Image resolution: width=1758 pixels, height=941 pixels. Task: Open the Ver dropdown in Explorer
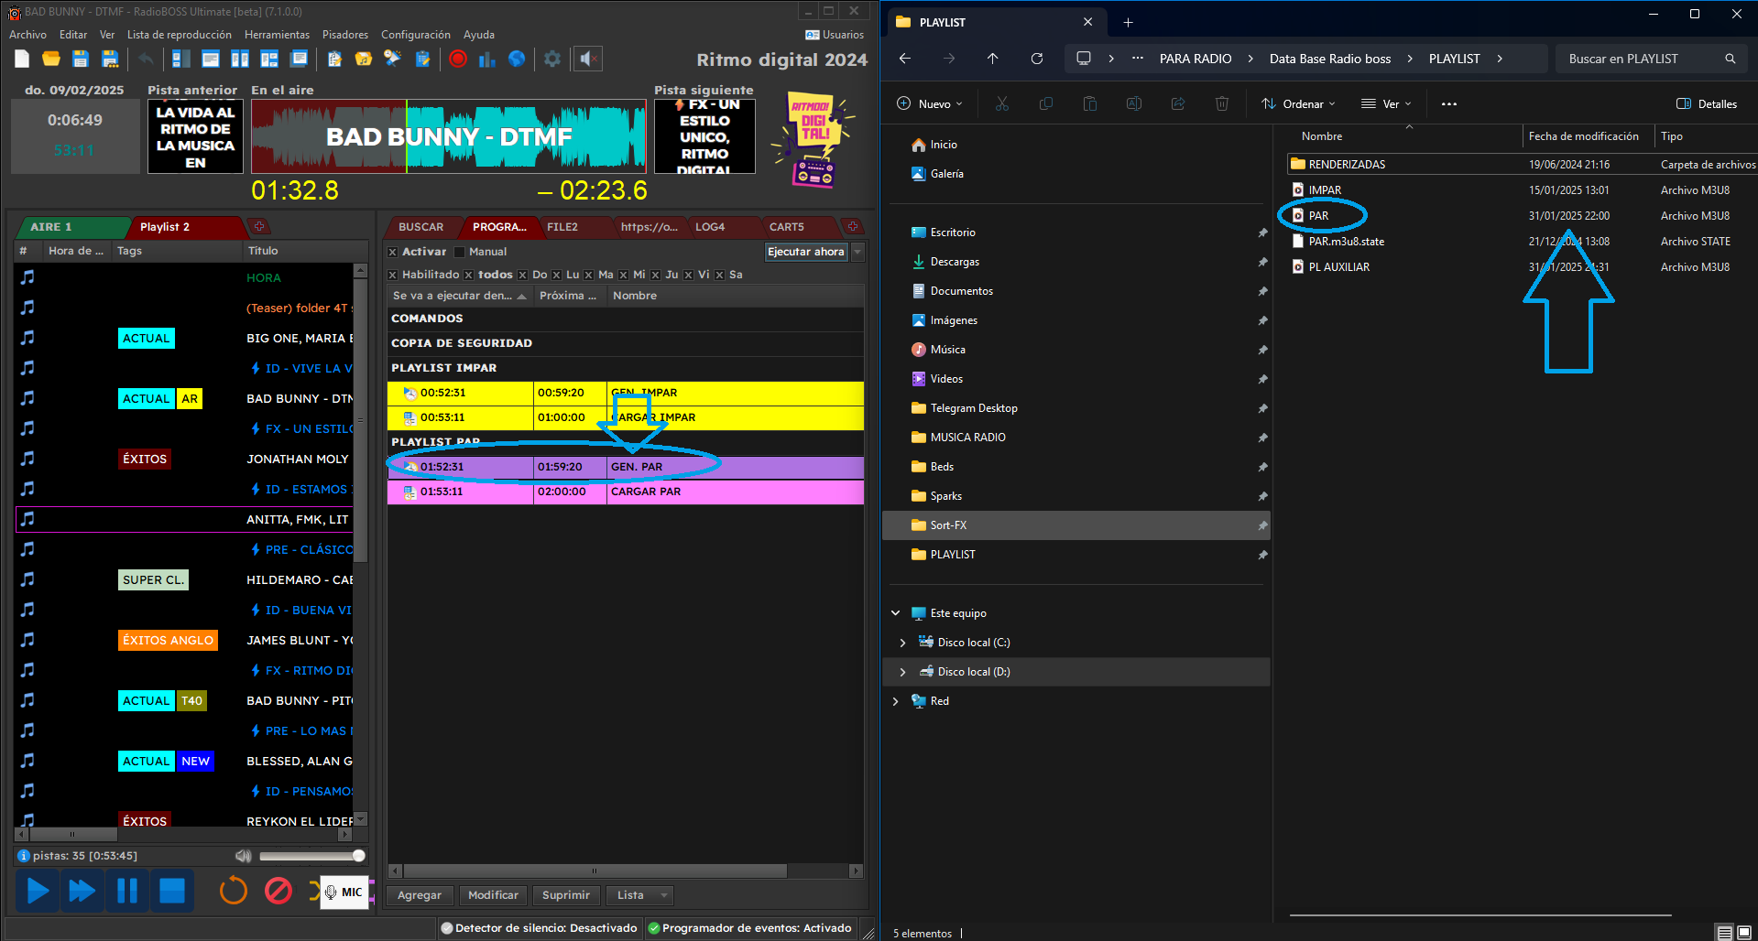(1386, 104)
